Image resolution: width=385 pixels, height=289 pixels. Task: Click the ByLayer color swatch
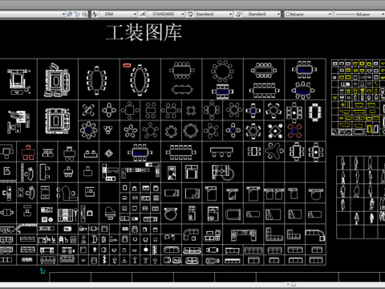click(x=287, y=14)
